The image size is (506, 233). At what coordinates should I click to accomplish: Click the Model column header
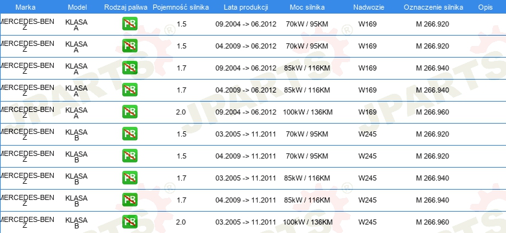click(x=77, y=7)
